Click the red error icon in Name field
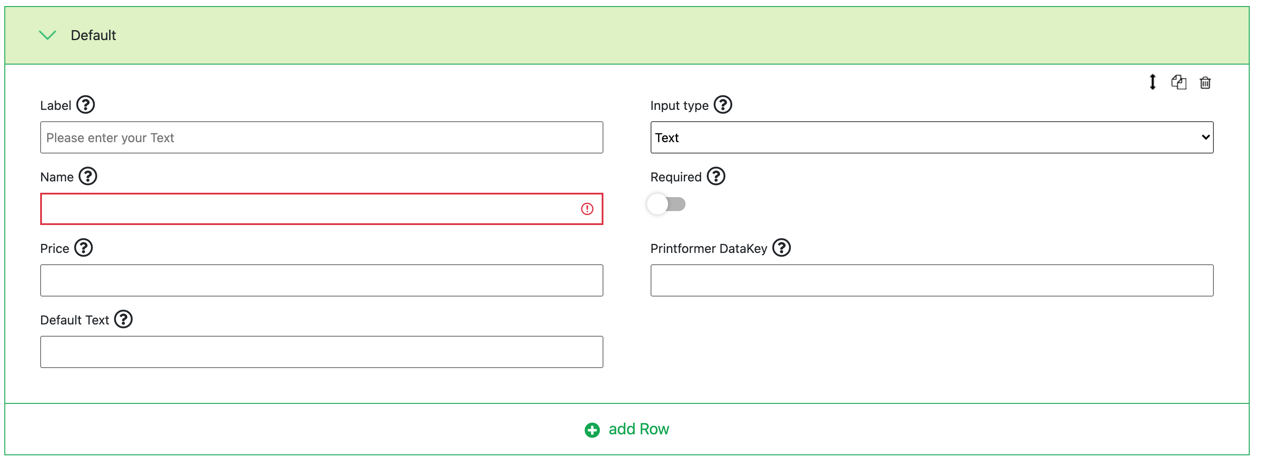Screen dimensions: 1261x464 (587, 209)
